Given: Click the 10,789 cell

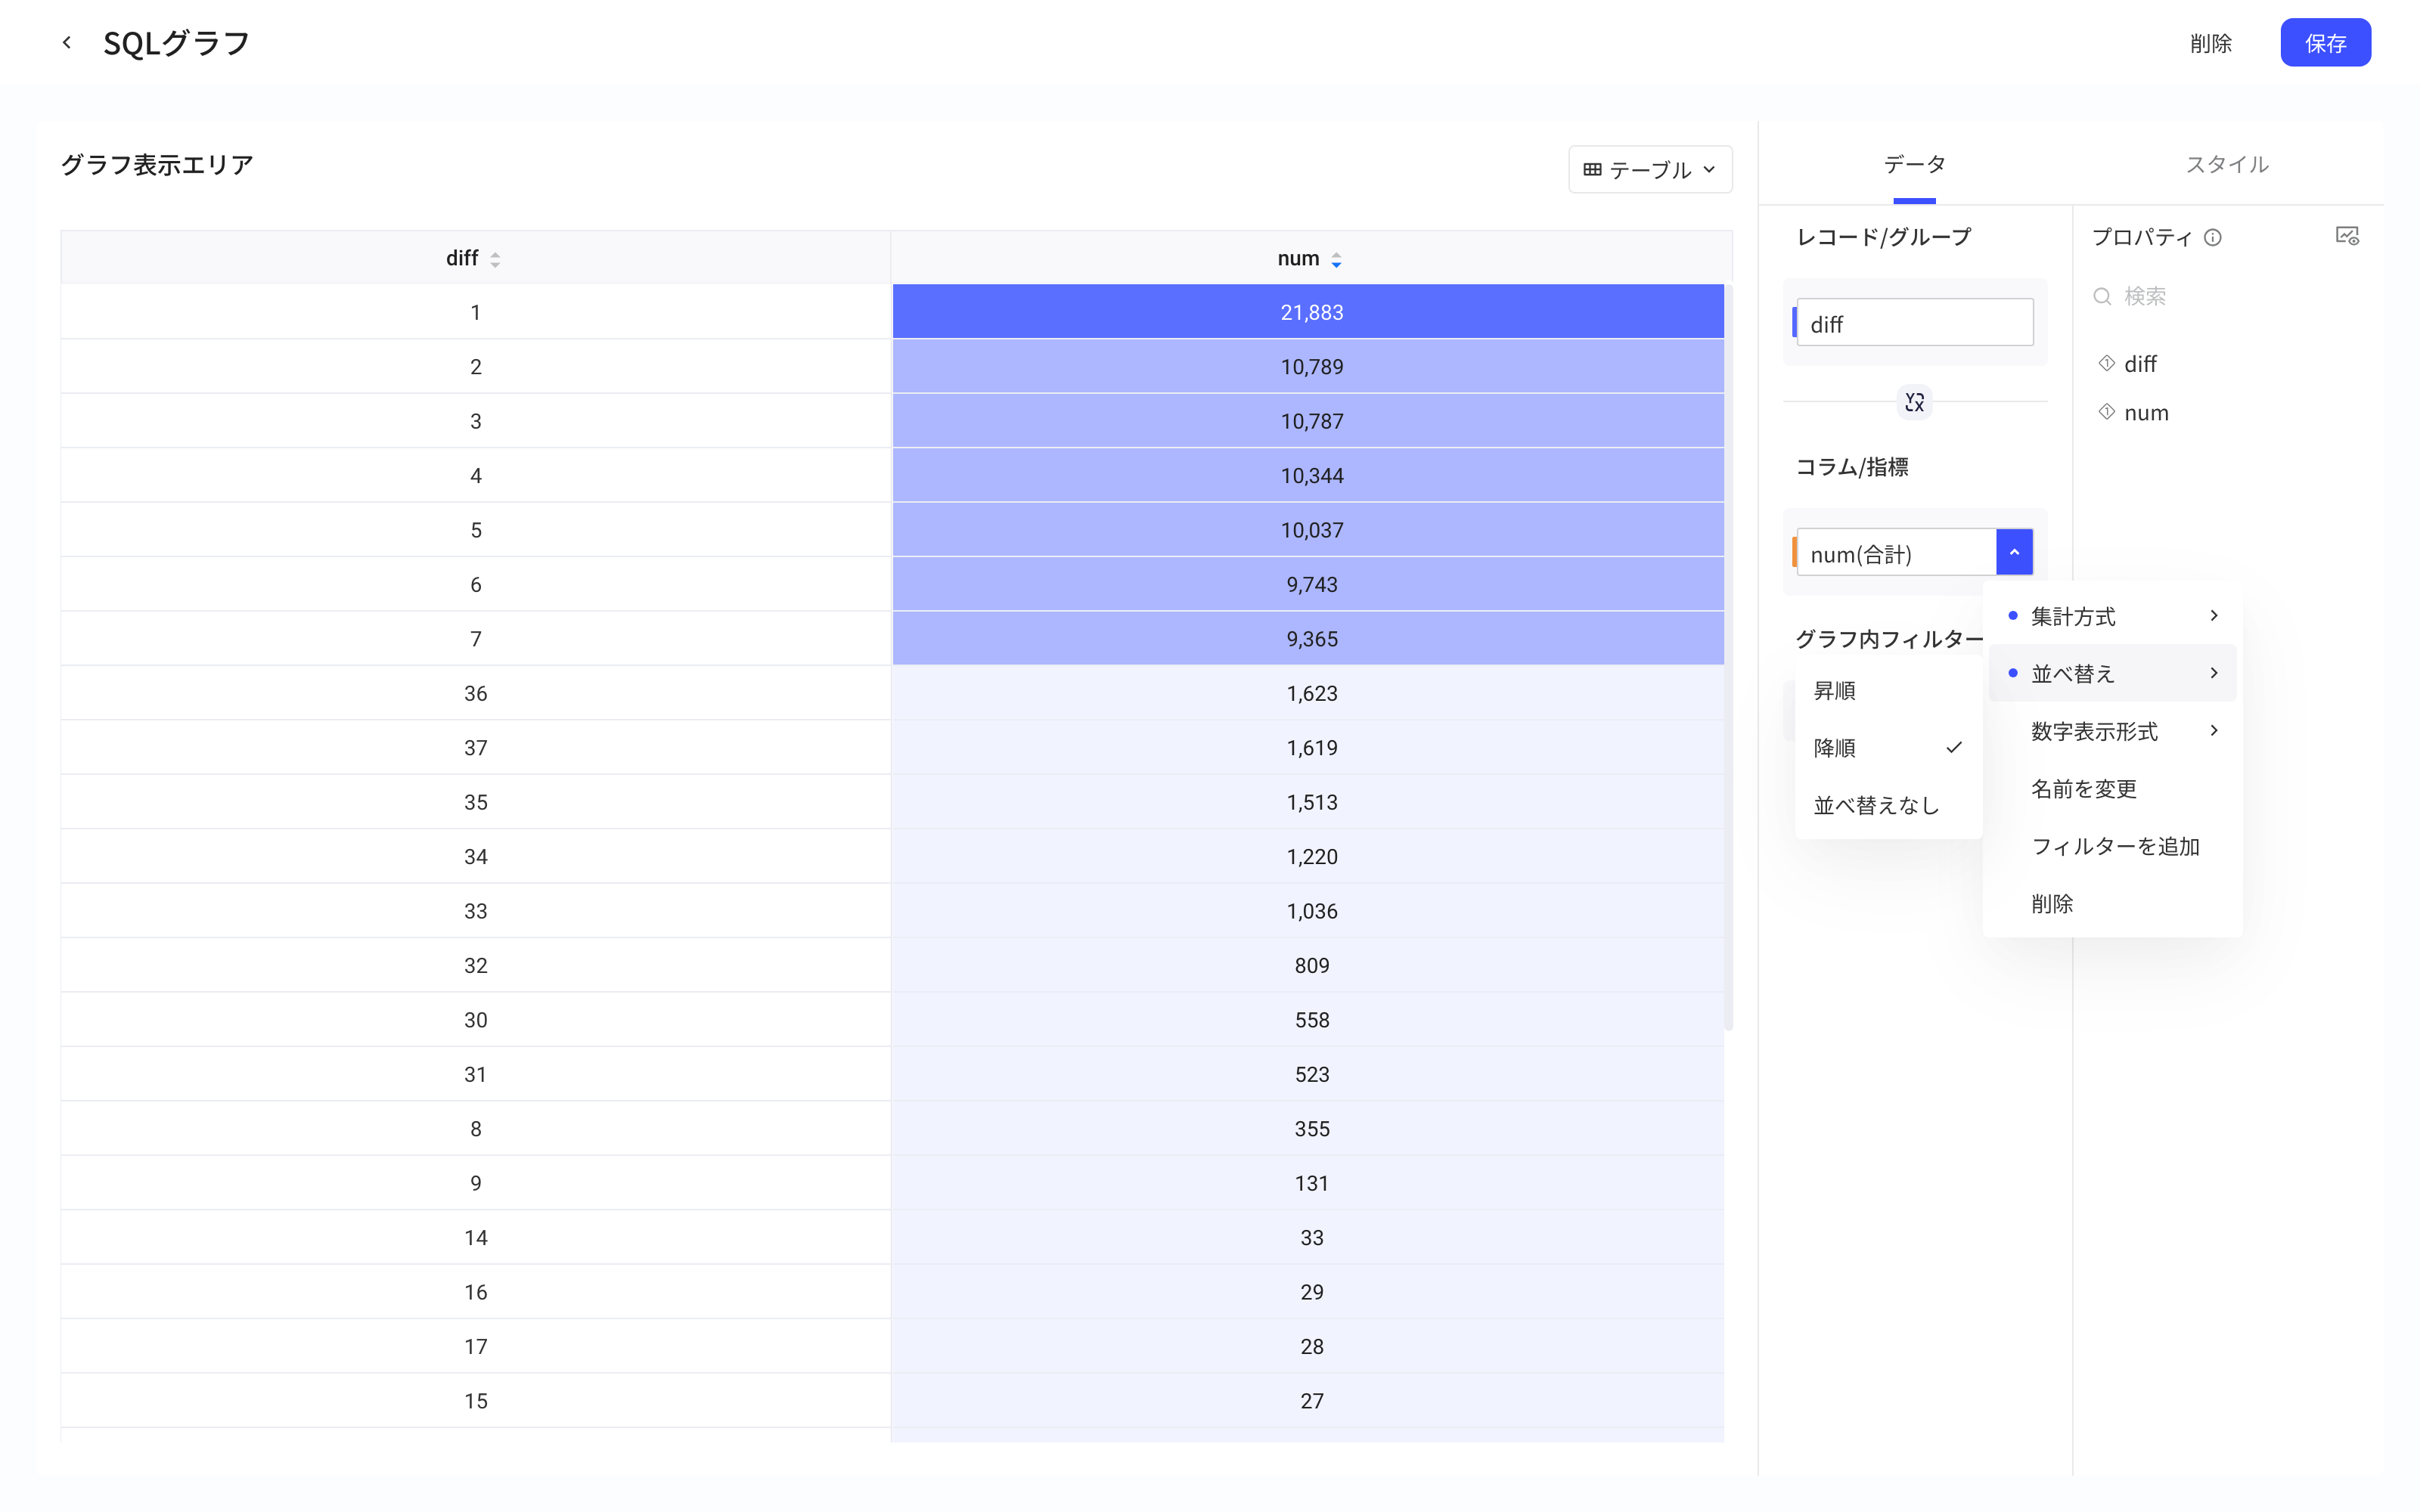Looking at the screenshot, I should tap(1309, 367).
